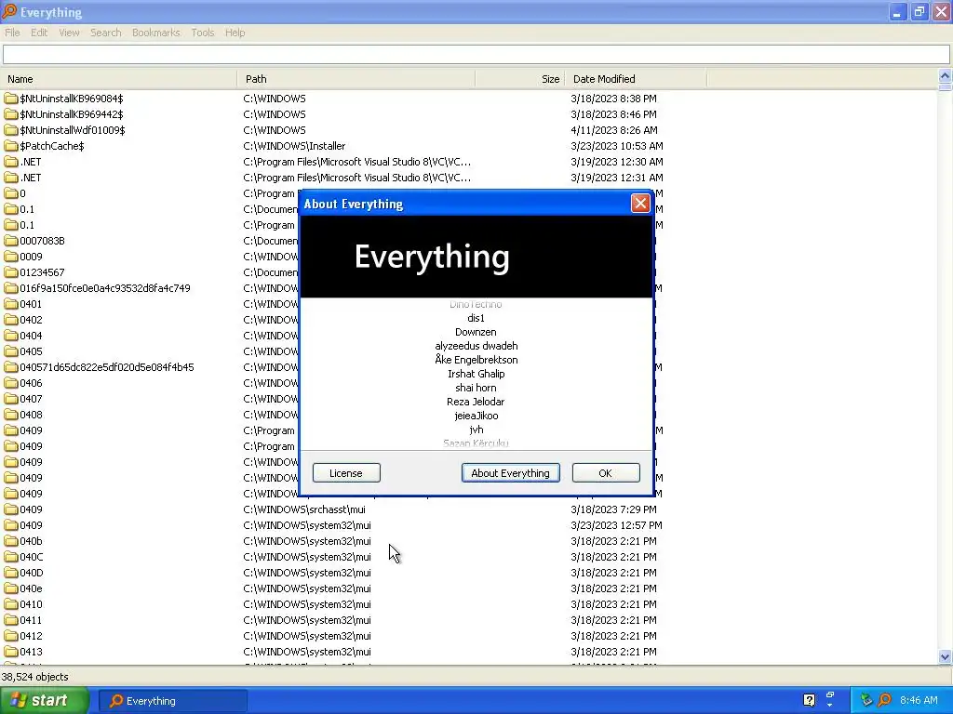The height and width of the screenshot is (714, 953).
Task: Select the folder icon beside 040C
Action: [11, 556]
